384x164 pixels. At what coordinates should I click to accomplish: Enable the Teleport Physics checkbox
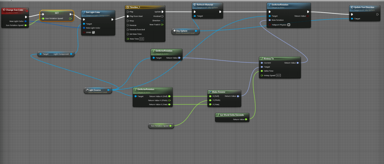(288, 25)
